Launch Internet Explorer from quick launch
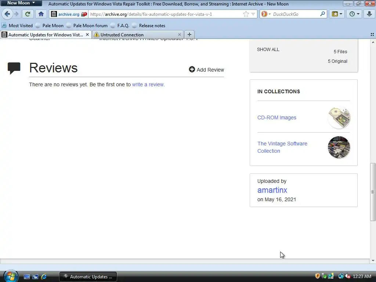 pos(44,276)
